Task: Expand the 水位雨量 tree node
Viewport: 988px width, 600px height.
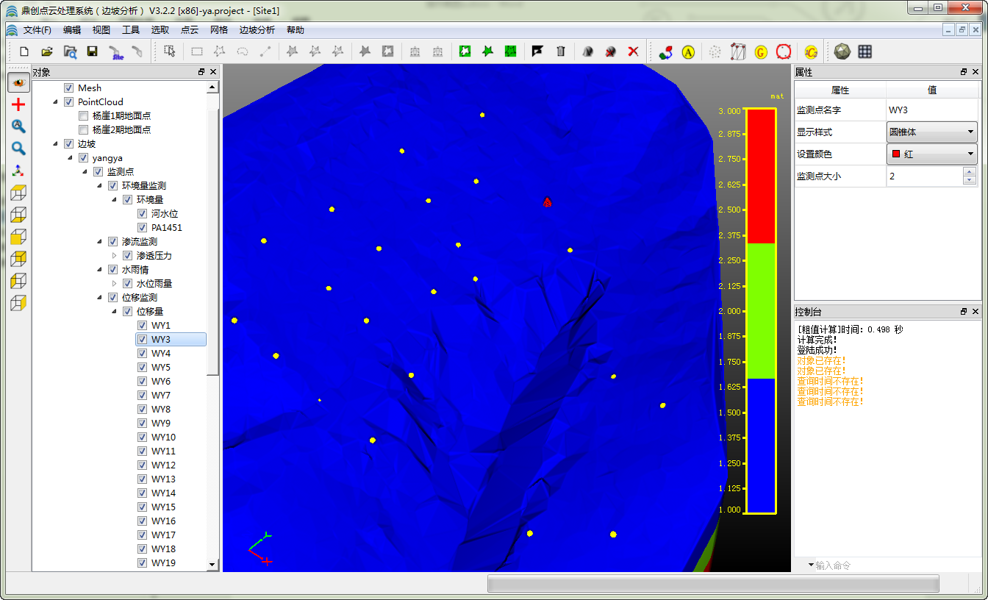Action: (x=114, y=284)
